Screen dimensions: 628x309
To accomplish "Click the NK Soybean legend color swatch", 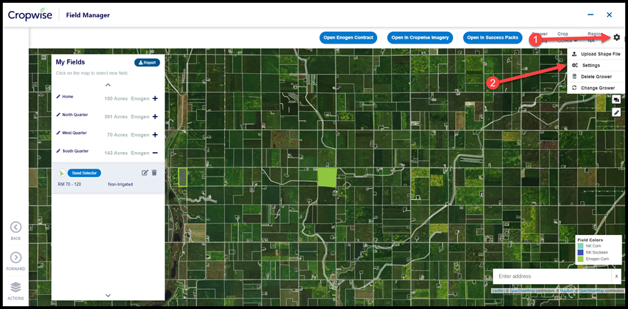I will (x=580, y=252).
